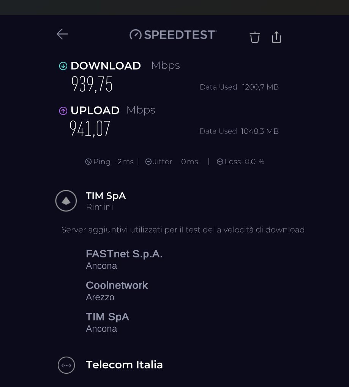This screenshot has height=387, width=349.
Task: Select the Coolnetwork Arezzo server
Action: (117, 291)
